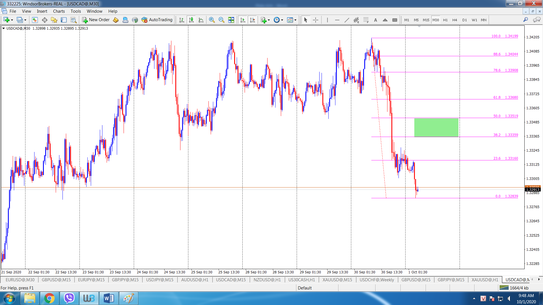Click the 1.32913 current price label

533,189
